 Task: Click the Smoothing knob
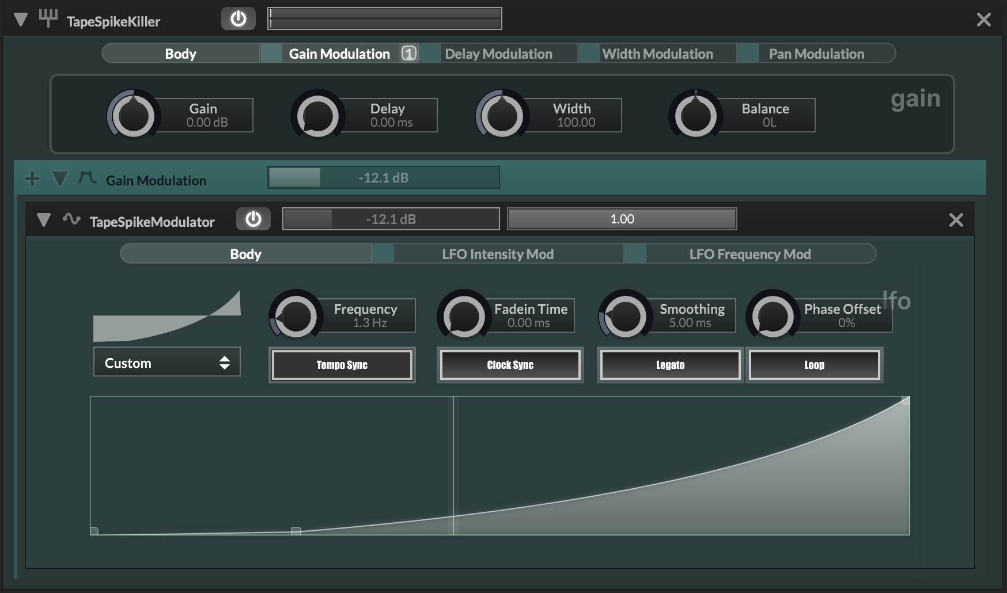(625, 316)
